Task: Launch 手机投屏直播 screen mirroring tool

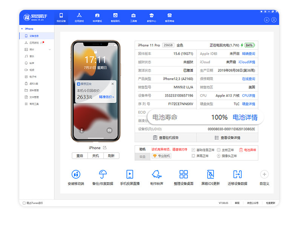Action: pyautogui.click(x=130, y=178)
